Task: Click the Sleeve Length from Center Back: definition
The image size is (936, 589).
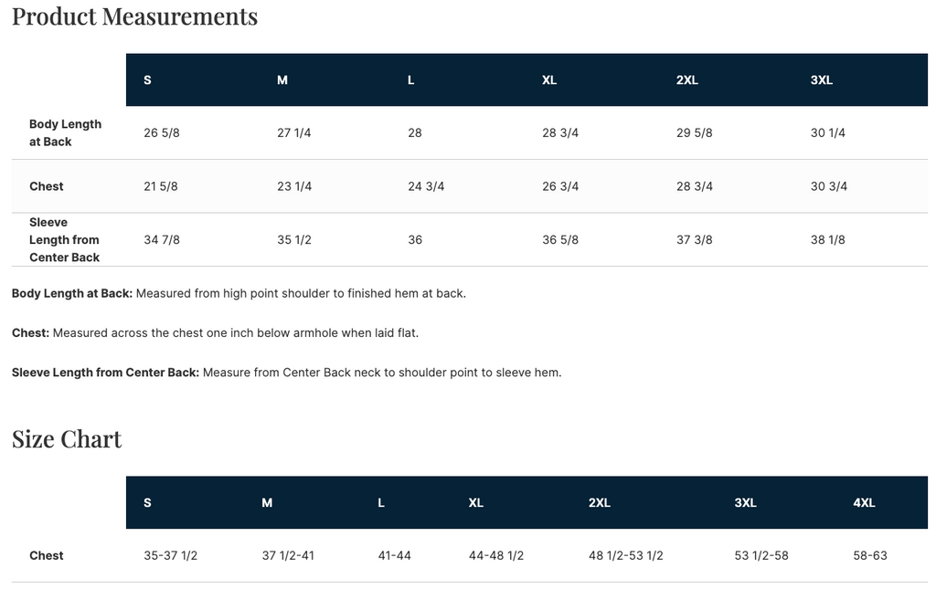Action: (105, 373)
